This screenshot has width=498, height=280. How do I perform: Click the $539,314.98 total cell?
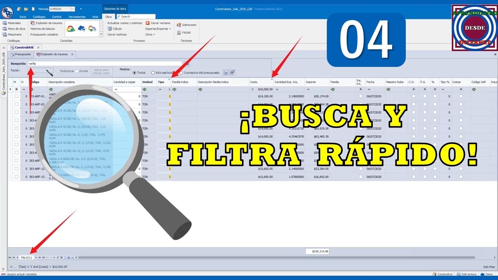click(x=317, y=252)
